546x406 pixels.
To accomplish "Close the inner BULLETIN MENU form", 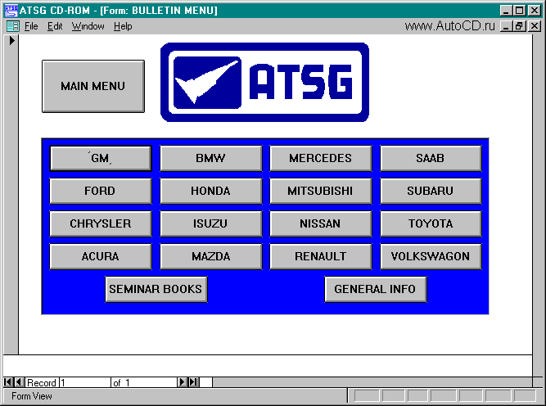I will [x=535, y=26].
